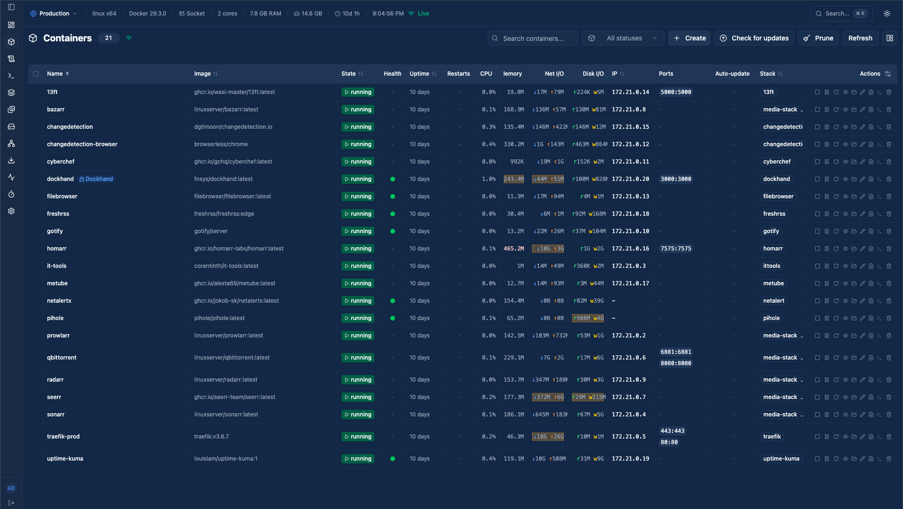Toggle the select-all checkbox in the table header
The width and height of the screenshot is (903, 509).
[36, 74]
